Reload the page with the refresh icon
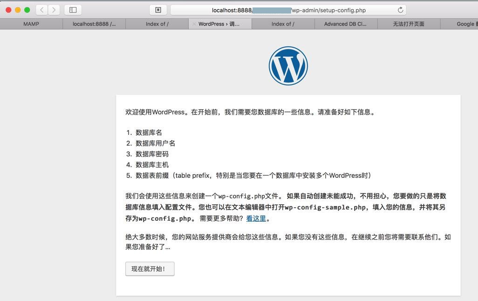The height and width of the screenshot is (301, 478). point(400,10)
